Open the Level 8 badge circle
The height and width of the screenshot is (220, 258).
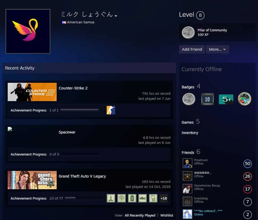200,15
